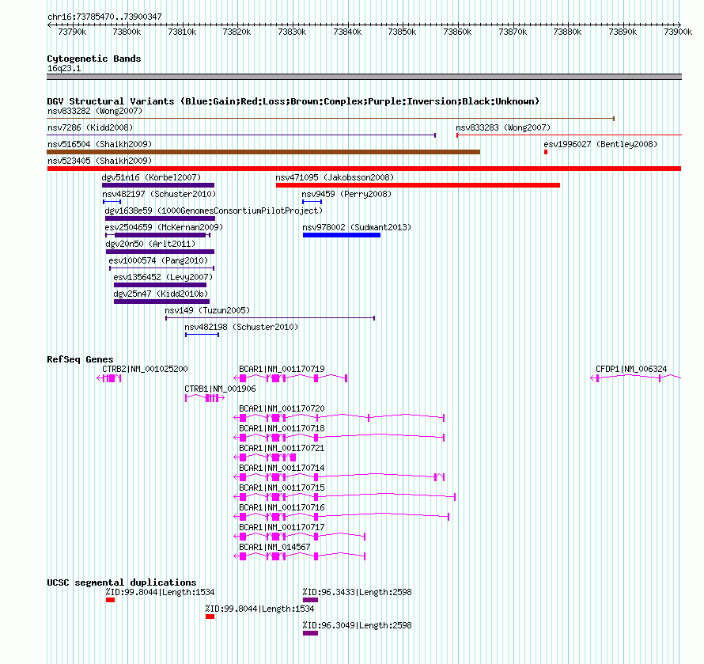Screen dimensions: 704x664
Task: Click the BCAR1|NM_001170716 transcript label
Action: [282, 507]
